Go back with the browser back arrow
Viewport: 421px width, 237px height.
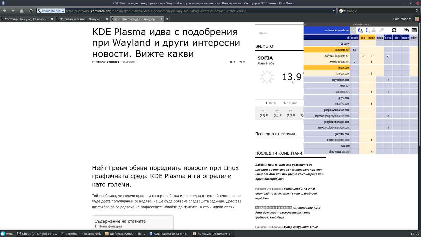(5, 11)
